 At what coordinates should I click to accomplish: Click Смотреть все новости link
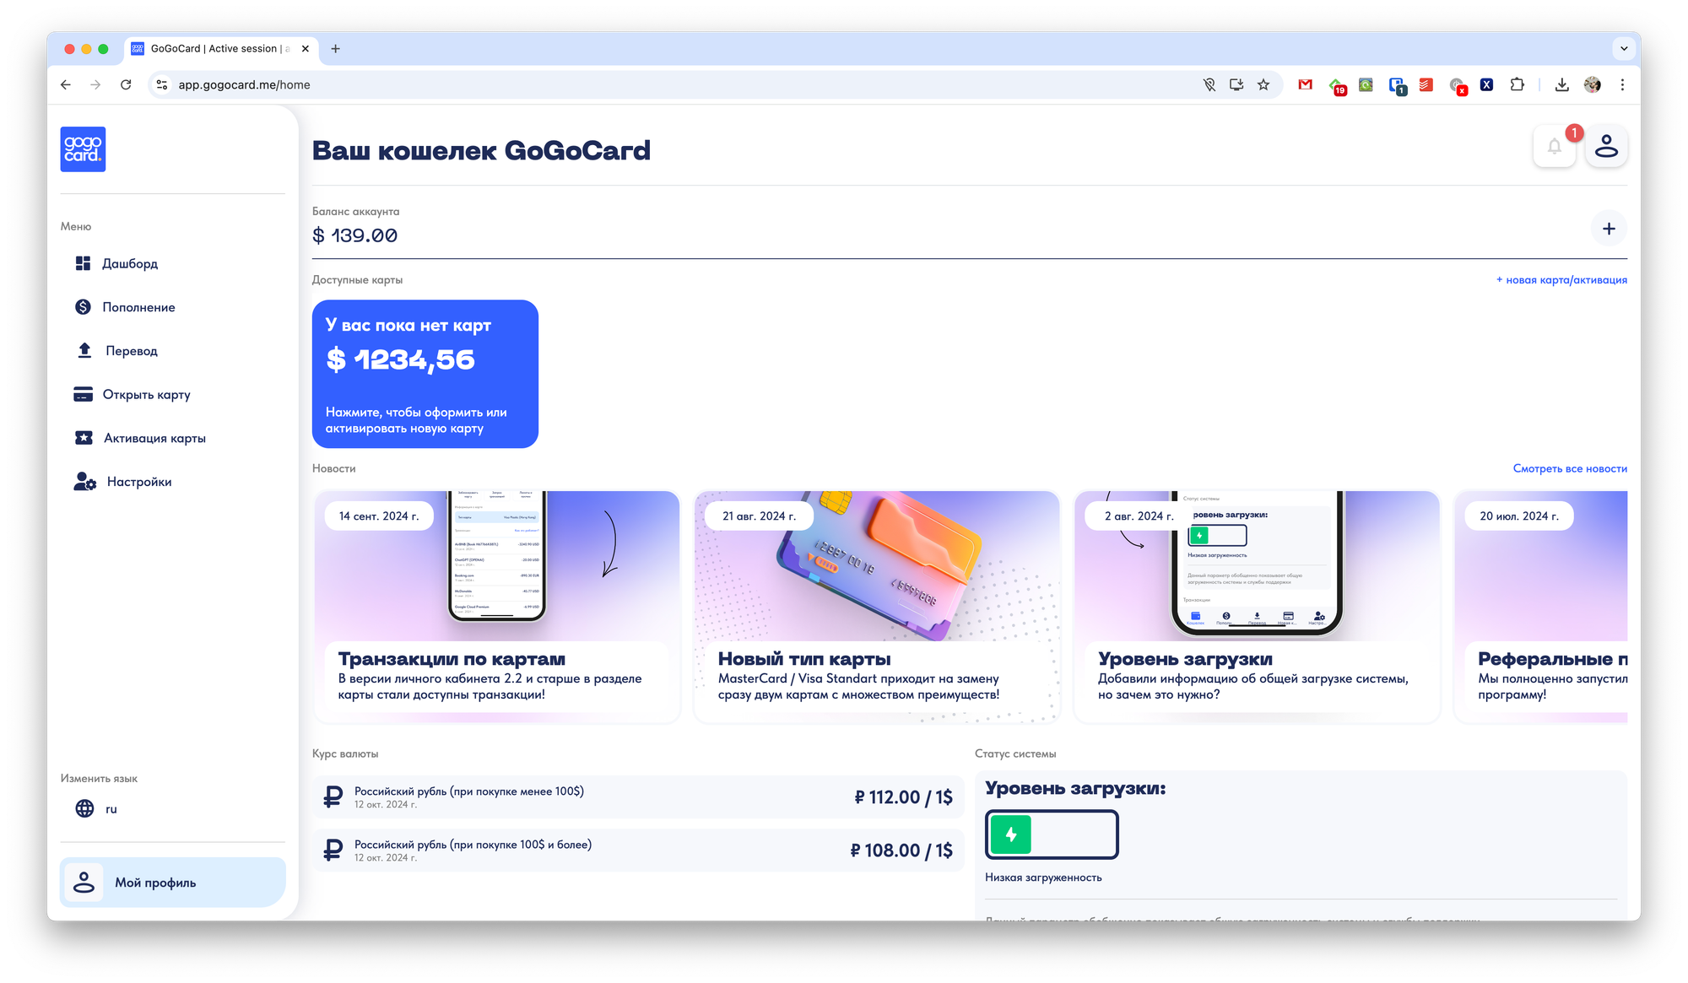(1569, 468)
